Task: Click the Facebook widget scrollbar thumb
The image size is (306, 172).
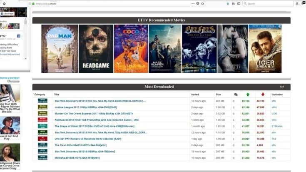Action: [25, 22]
